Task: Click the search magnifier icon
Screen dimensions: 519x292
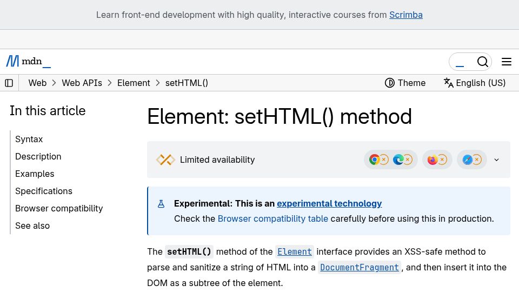Action: [483, 62]
